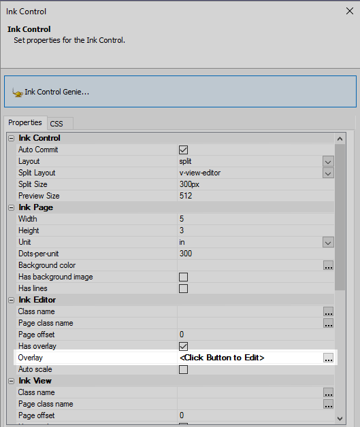Toggle the Auto Commit checkbox
This screenshot has width=360, height=427.
coord(184,150)
